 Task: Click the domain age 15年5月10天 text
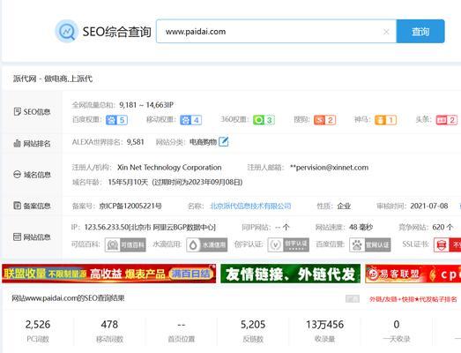pos(128,182)
